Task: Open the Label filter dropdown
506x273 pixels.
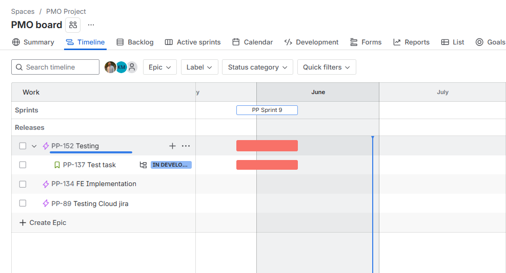Action: pyautogui.click(x=199, y=67)
